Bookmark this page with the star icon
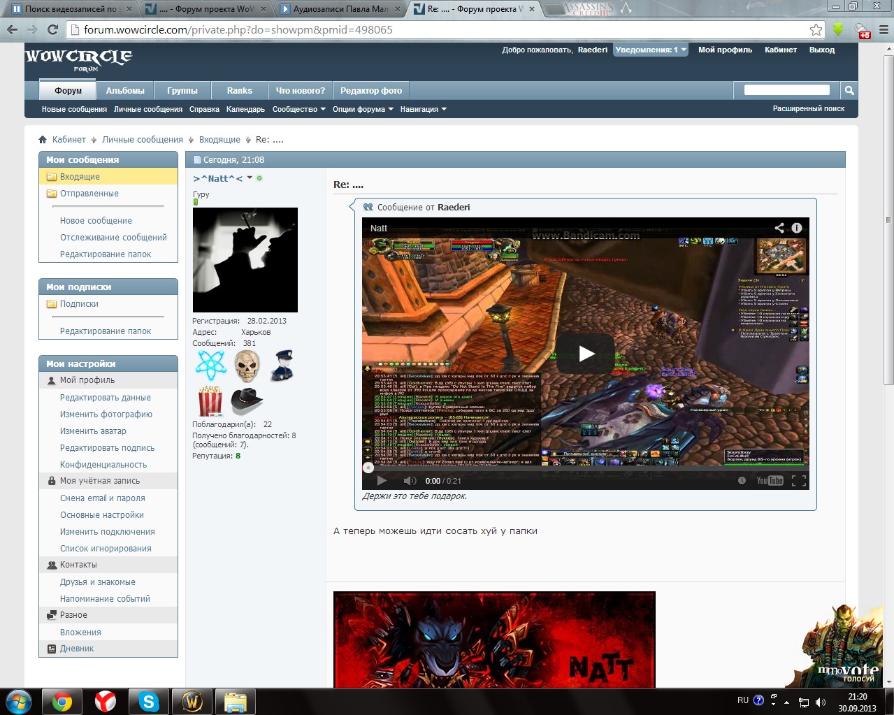Image resolution: width=894 pixels, height=715 pixels. tap(816, 30)
